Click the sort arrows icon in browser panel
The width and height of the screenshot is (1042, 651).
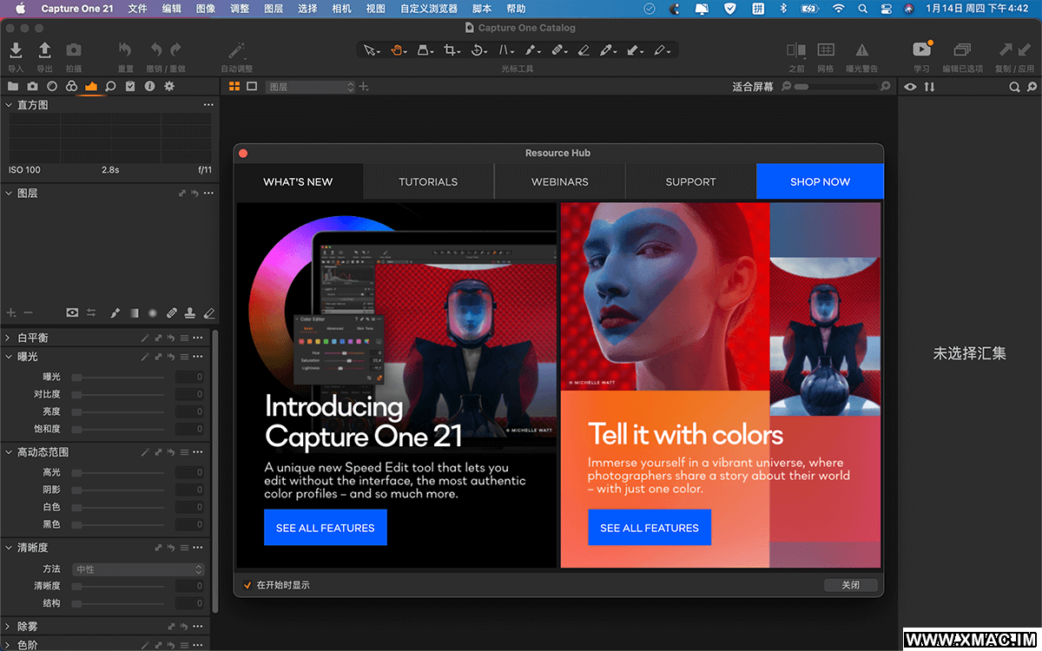click(x=930, y=87)
